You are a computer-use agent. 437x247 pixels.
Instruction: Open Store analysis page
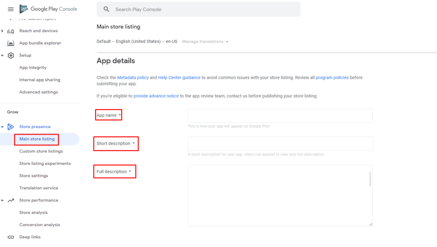[33, 212]
